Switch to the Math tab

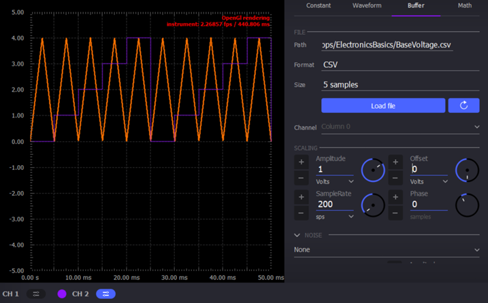pyautogui.click(x=464, y=5)
